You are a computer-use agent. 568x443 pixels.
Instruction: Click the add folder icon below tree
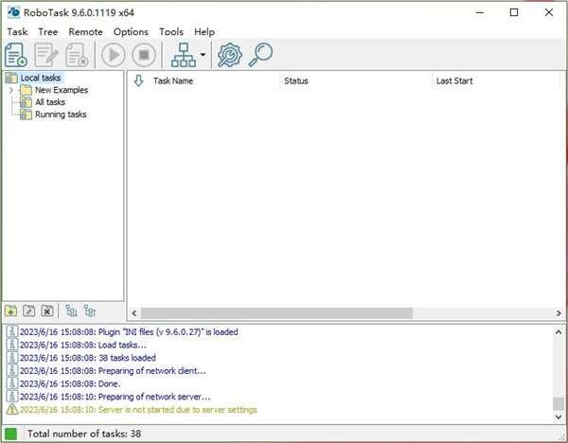coord(10,310)
